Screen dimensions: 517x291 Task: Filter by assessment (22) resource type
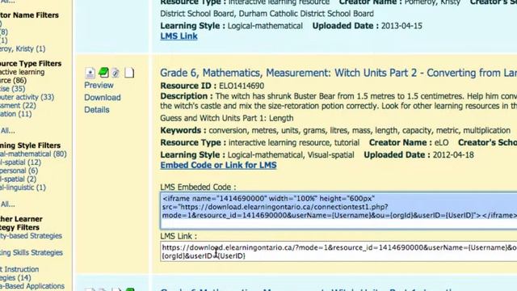18,106
